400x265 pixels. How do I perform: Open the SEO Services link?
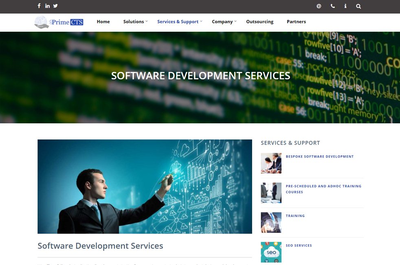pyautogui.click(x=299, y=245)
